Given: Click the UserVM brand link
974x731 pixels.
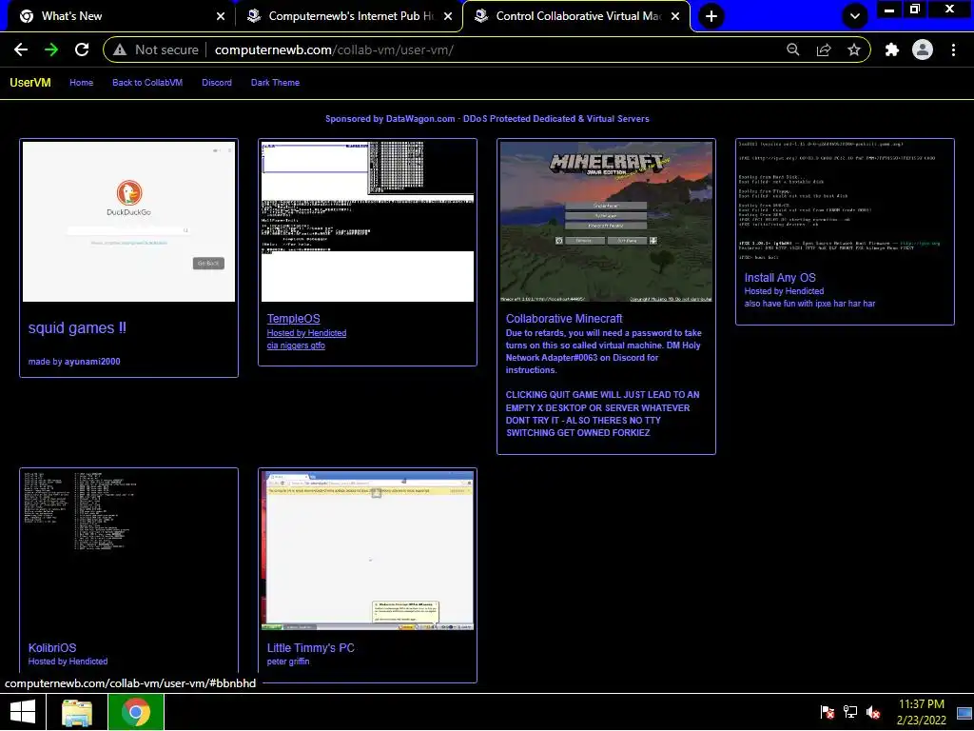Looking at the screenshot, I should pyautogui.click(x=30, y=83).
